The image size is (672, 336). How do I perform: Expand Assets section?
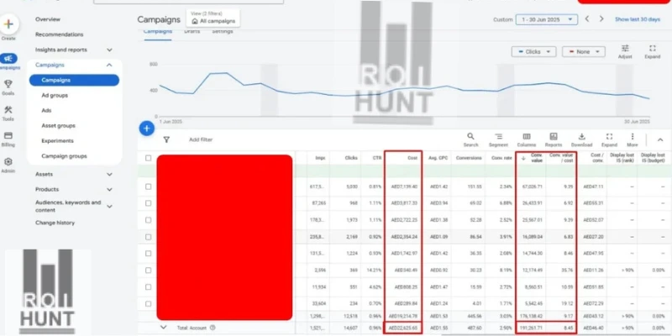pos(109,175)
